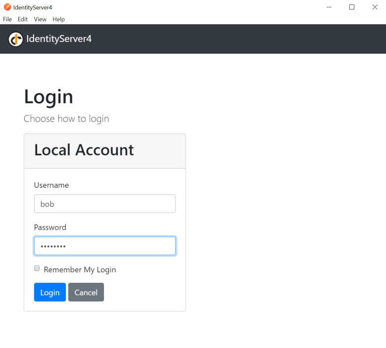
Task: Click the Local Account heading
Action: [84, 150]
